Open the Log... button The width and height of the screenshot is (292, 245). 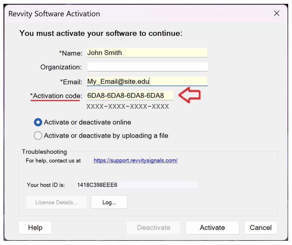pos(109,202)
